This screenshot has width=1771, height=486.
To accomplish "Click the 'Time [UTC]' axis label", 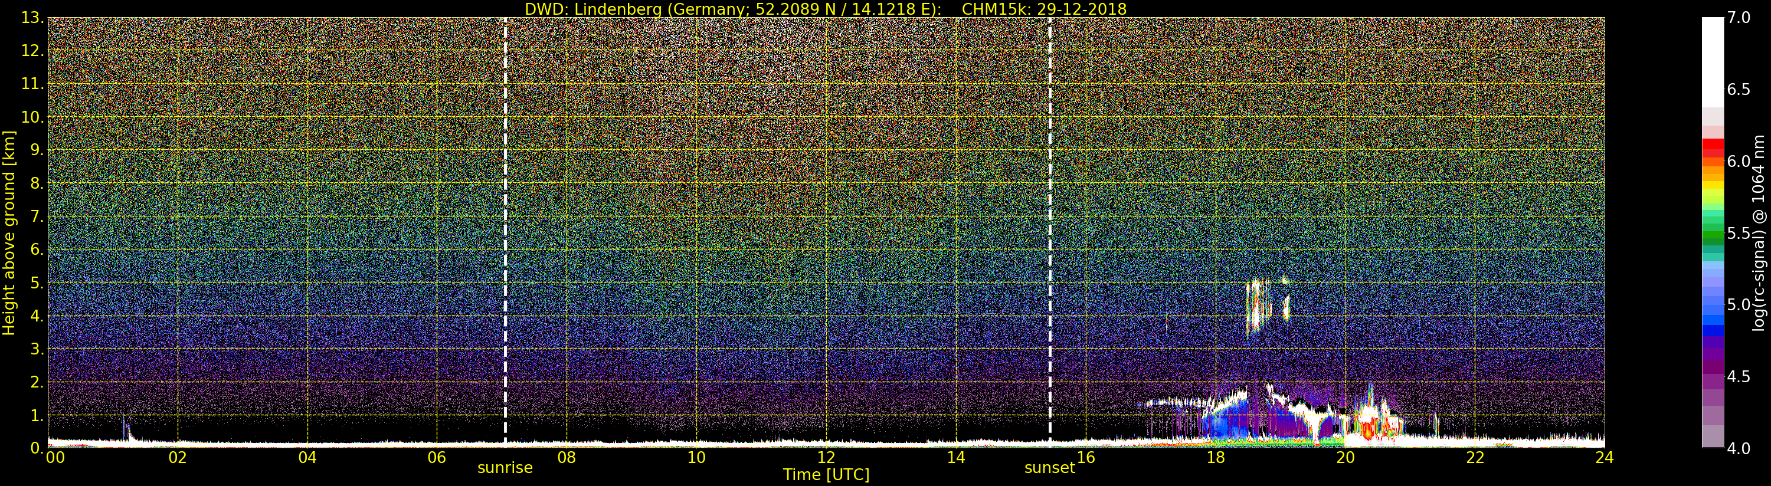I will (x=826, y=474).
